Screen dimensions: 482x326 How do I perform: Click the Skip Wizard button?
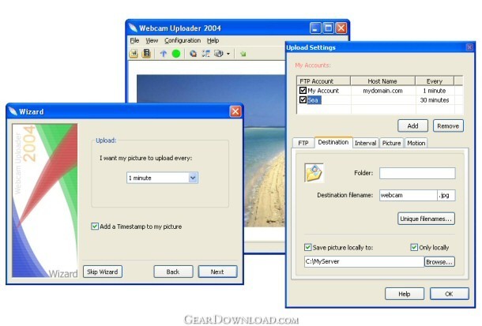pyautogui.click(x=103, y=272)
